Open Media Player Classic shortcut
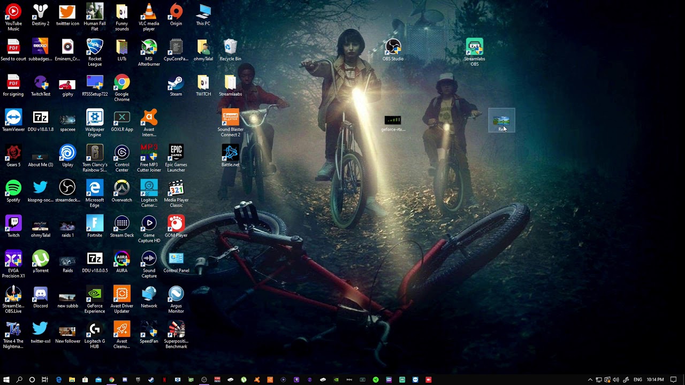This screenshot has width=685, height=385. point(176,194)
